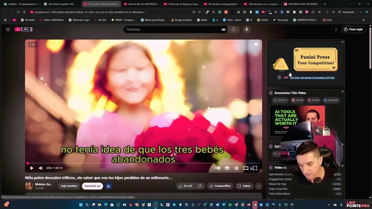Open the Sobre o WordPress bookmark

52,20
